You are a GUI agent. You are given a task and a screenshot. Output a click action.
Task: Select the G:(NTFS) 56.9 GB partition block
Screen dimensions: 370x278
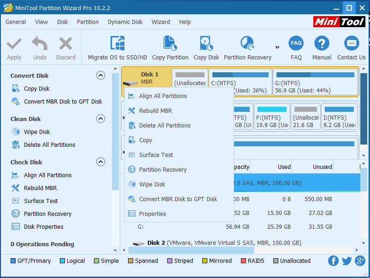[x=315, y=82]
